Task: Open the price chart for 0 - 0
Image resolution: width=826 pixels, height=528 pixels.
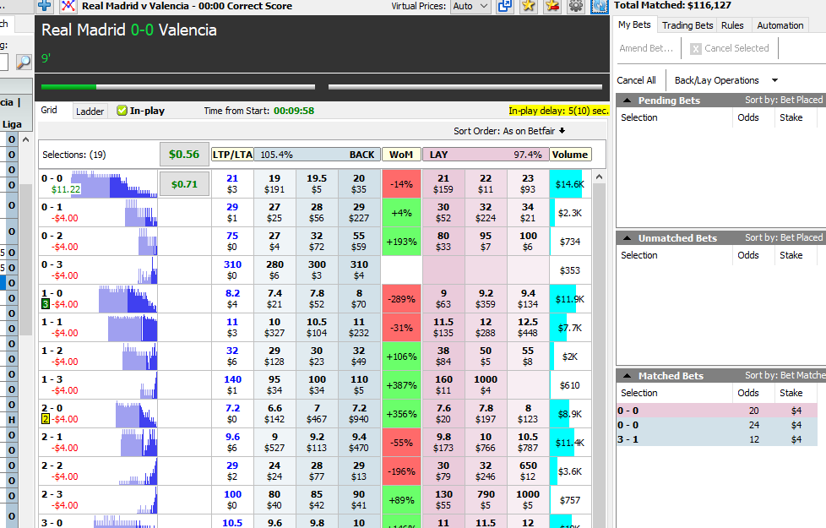Action: pyautogui.click(x=114, y=184)
